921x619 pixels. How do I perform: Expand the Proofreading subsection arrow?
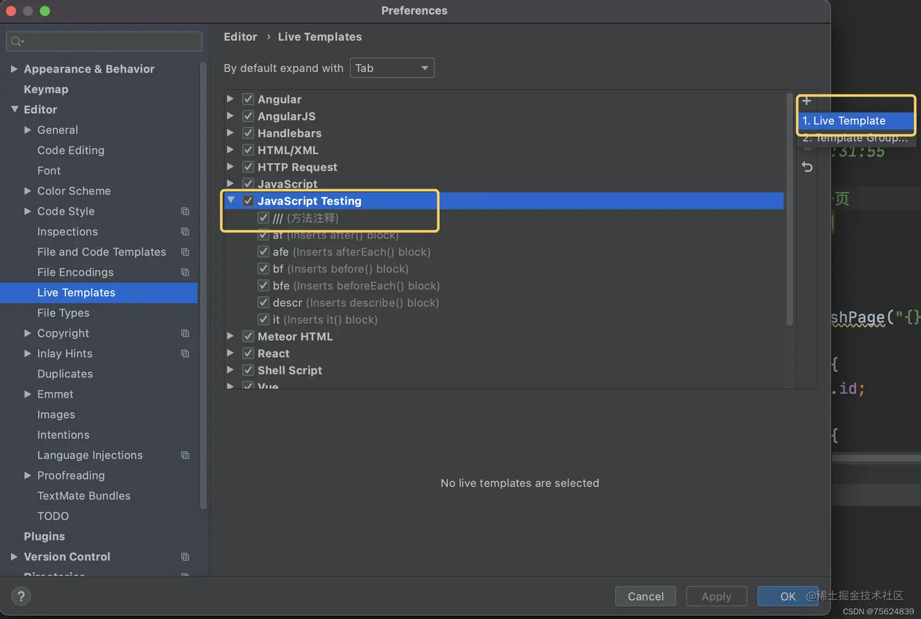tap(27, 475)
